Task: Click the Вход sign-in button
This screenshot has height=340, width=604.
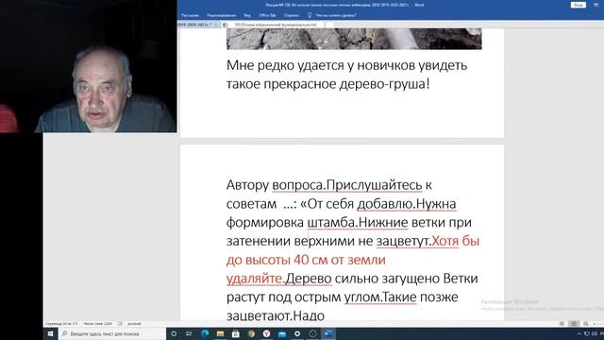Action: (578, 5)
